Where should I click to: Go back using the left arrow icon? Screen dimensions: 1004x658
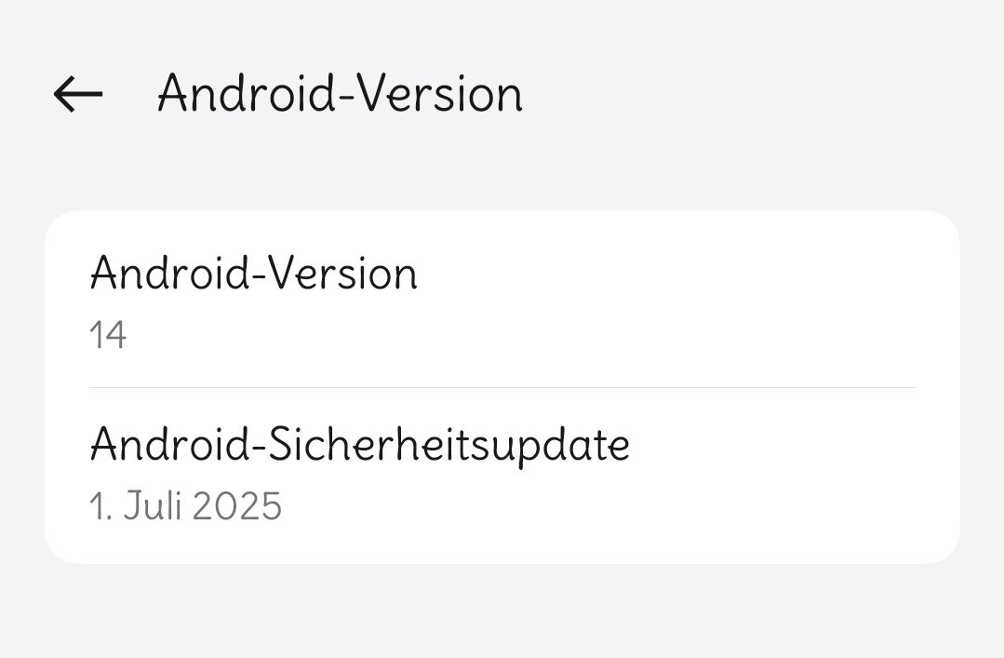point(78,94)
